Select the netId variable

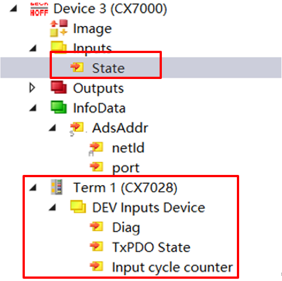point(128,148)
